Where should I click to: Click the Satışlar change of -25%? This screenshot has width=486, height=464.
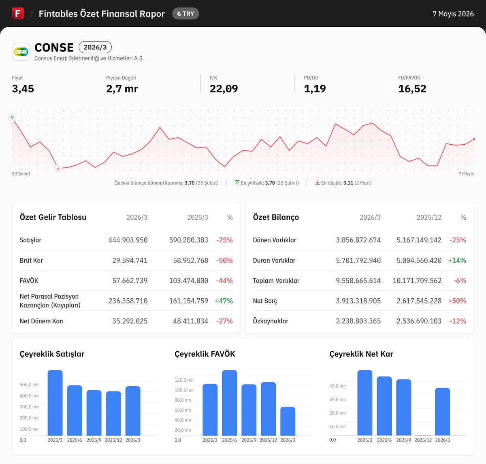coord(224,240)
